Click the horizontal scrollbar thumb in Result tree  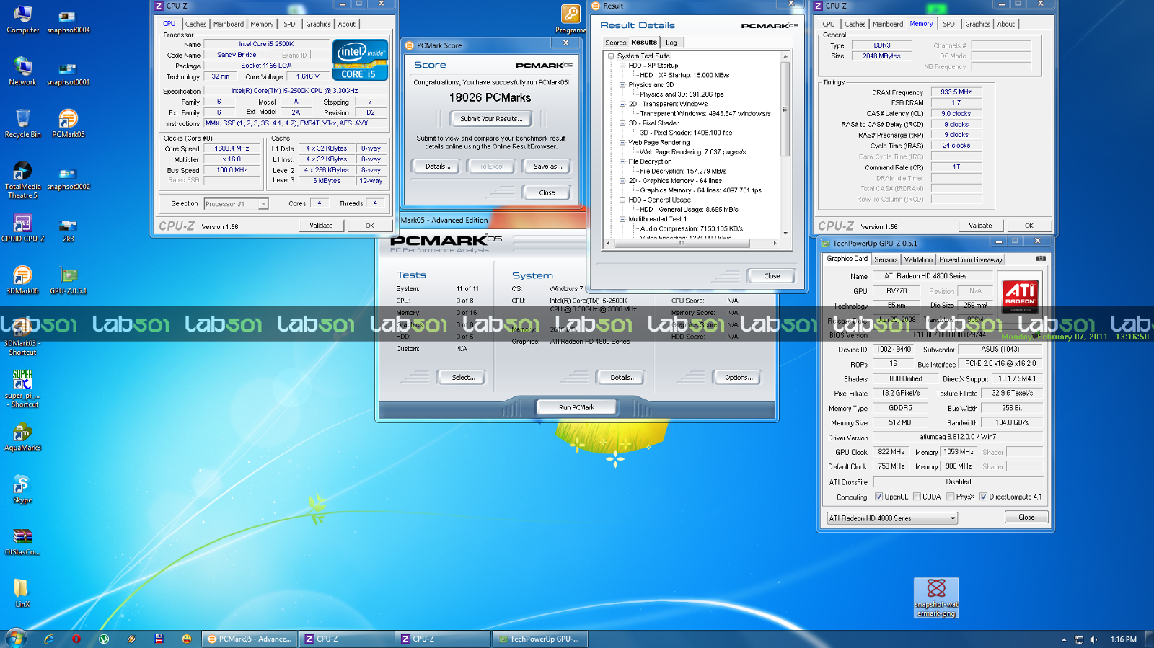coord(682,243)
